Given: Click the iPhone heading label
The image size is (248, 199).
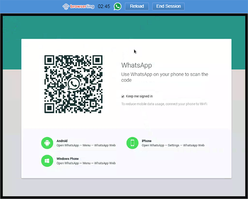Looking at the screenshot, I should click(x=146, y=141).
